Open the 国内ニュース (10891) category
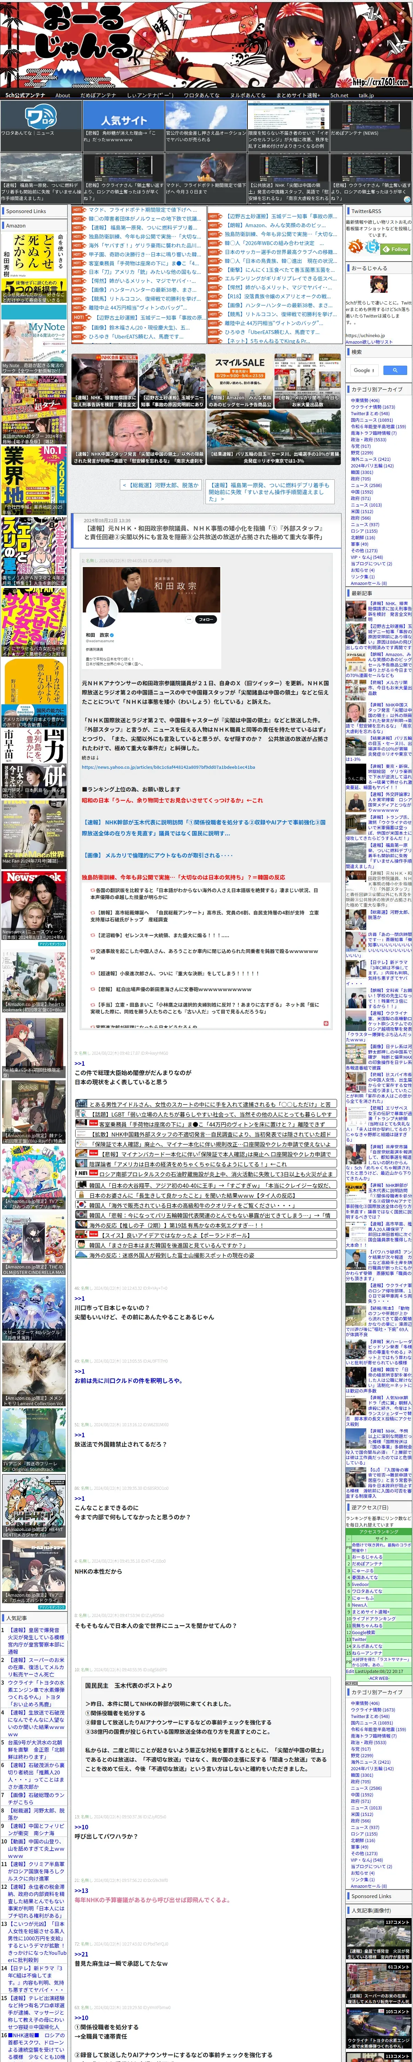 pos(371,420)
